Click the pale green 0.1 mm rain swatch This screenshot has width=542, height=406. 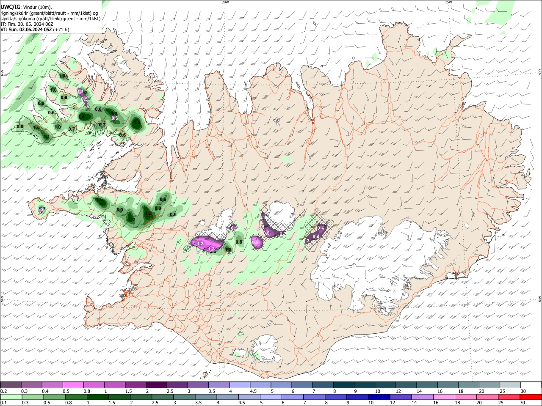pos(11,397)
